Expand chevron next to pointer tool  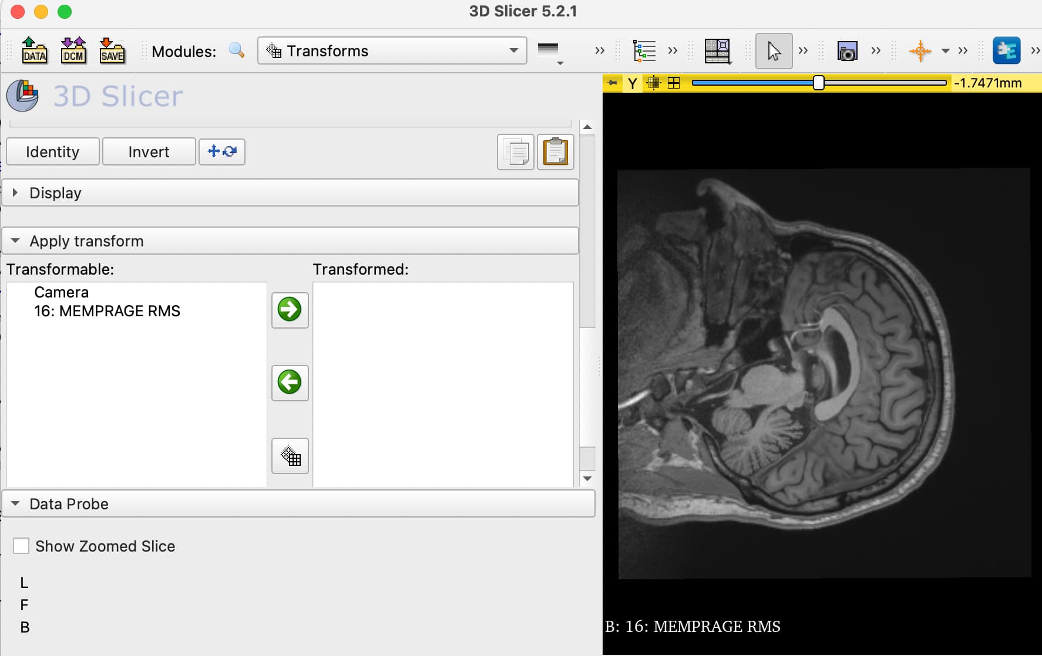coord(803,51)
